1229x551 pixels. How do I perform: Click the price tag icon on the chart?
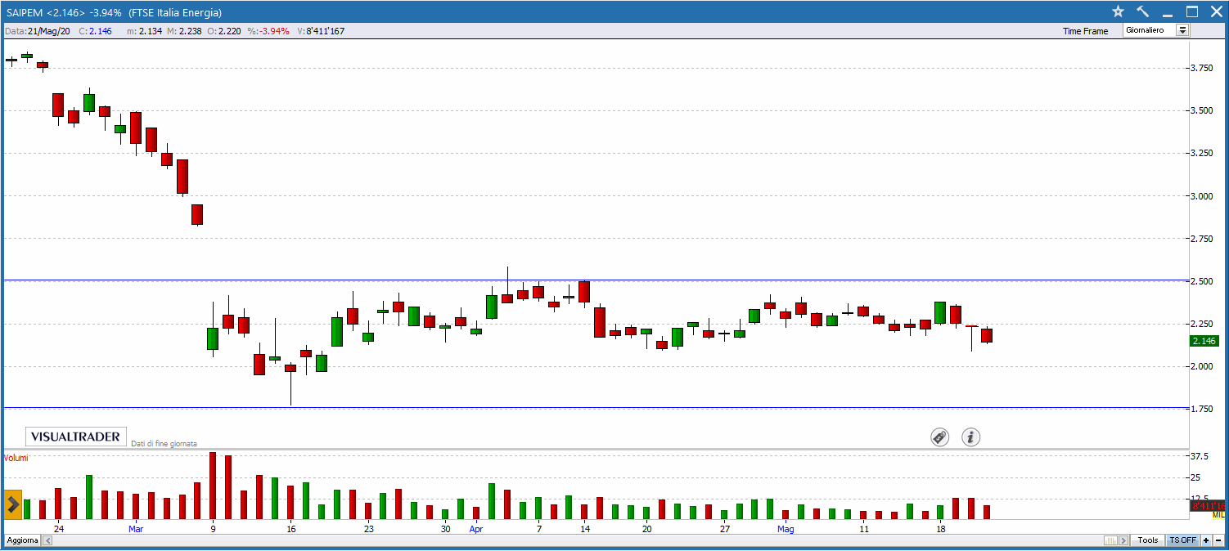(x=940, y=437)
